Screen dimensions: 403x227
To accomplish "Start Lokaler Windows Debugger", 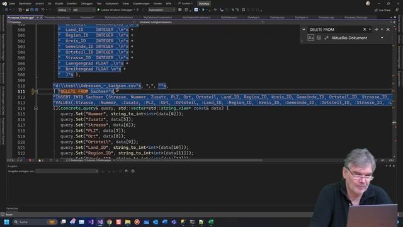I will tap(116, 10).
